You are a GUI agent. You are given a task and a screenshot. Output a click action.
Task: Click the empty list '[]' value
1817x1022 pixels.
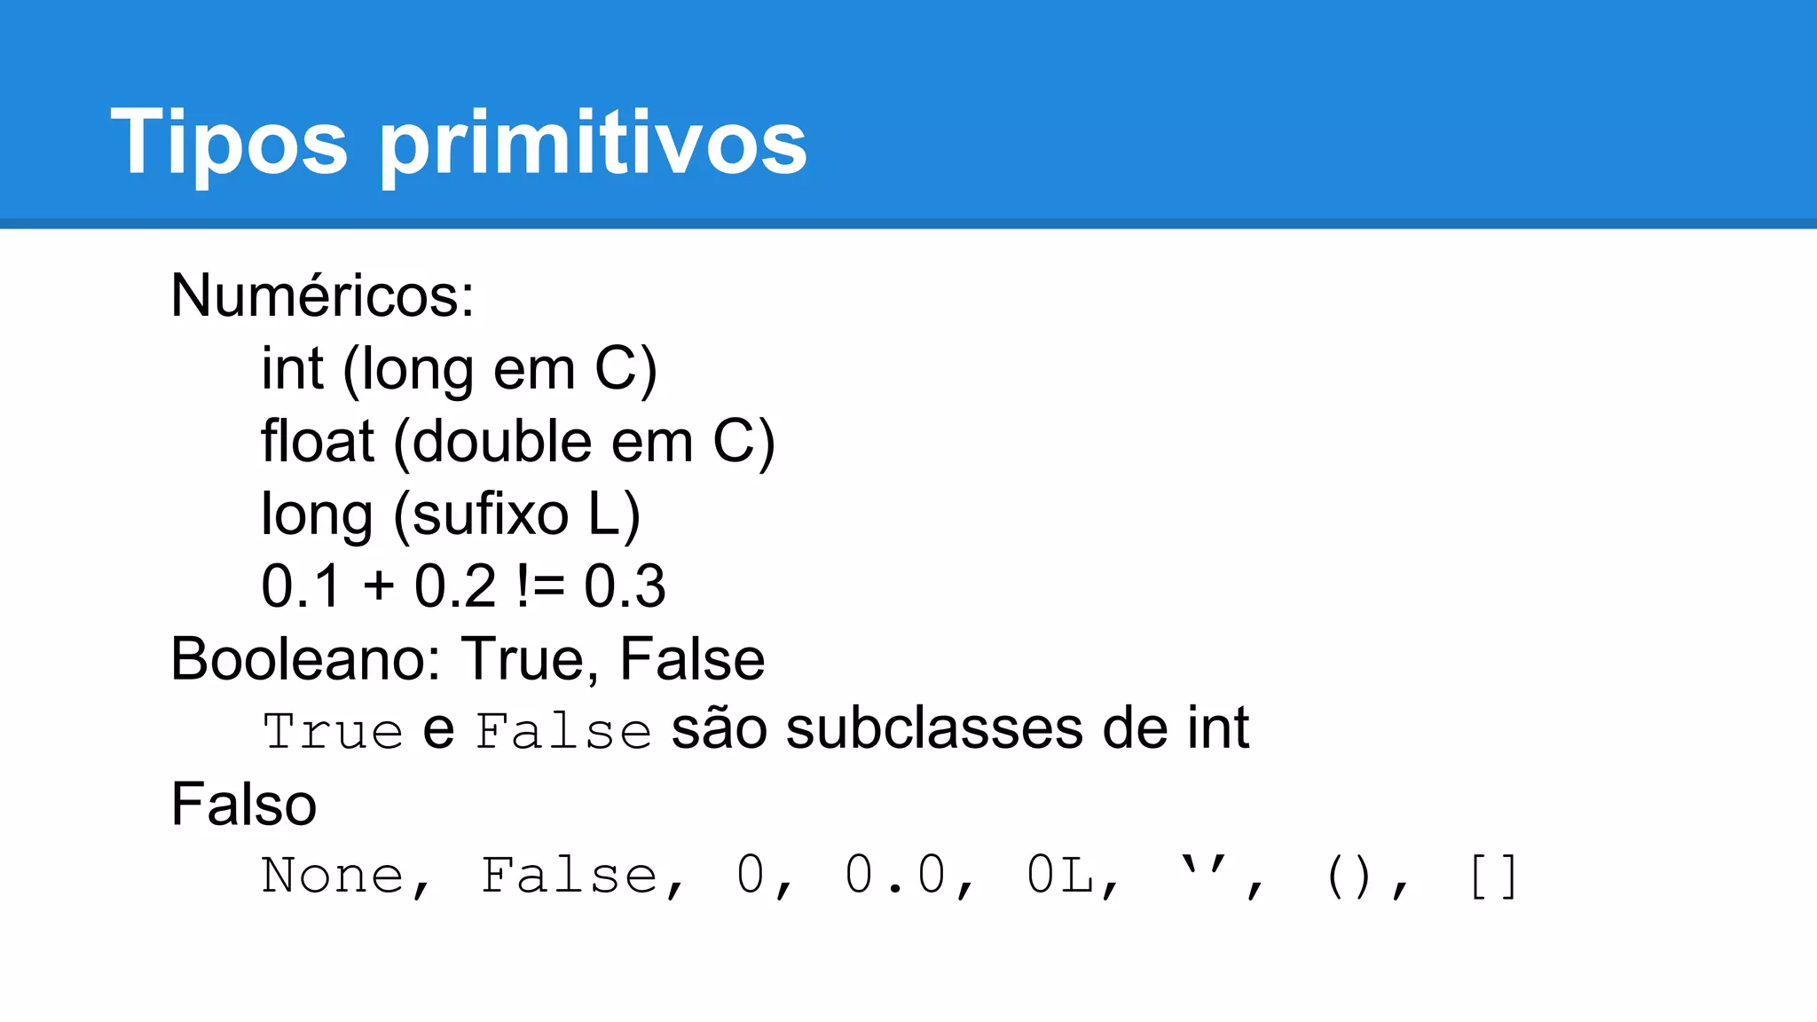(x=1494, y=877)
